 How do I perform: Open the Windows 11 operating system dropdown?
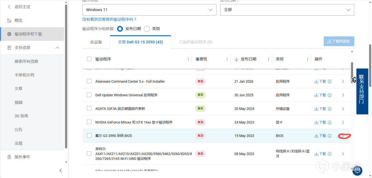coord(149,10)
